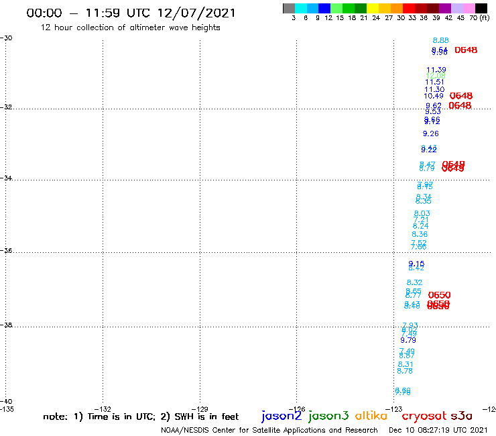This screenshot has width=496, height=436.
Task: Click the latitude axis label -34
Action: [6, 178]
